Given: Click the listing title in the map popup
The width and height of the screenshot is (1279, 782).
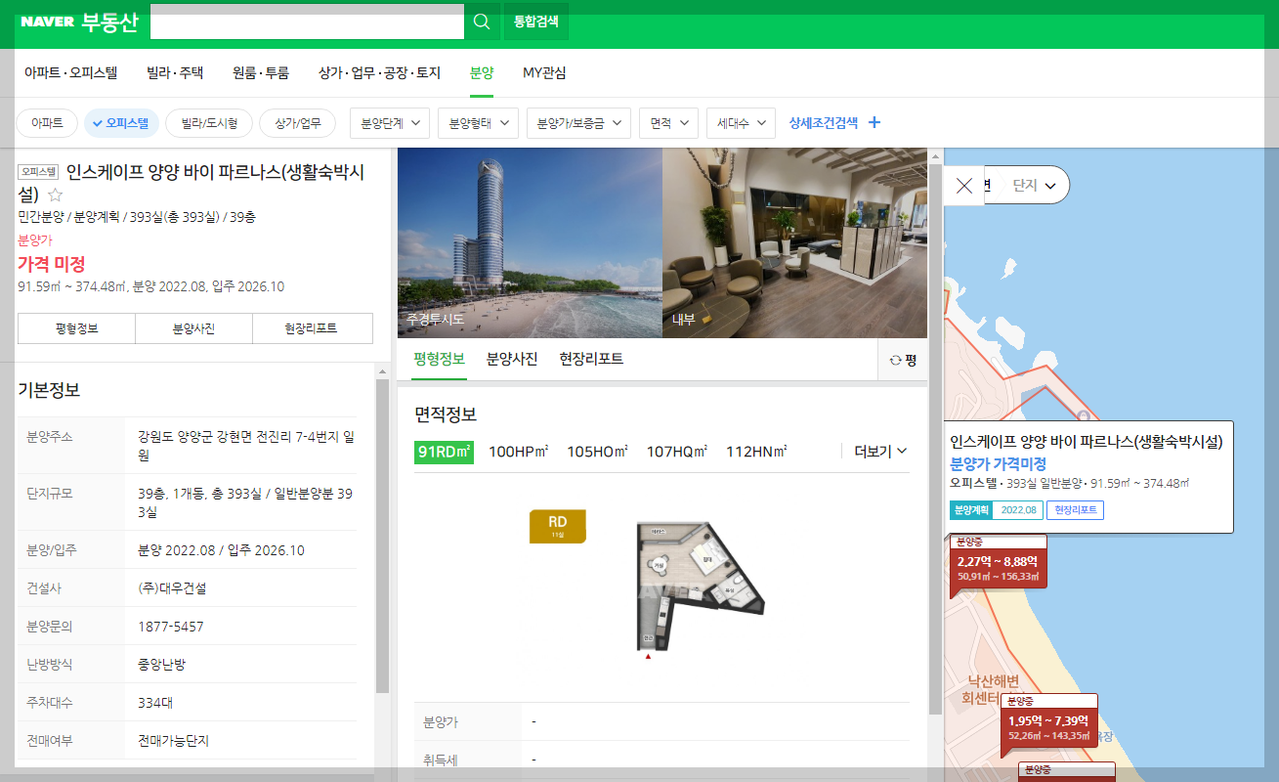Looking at the screenshot, I should click(x=1086, y=442).
